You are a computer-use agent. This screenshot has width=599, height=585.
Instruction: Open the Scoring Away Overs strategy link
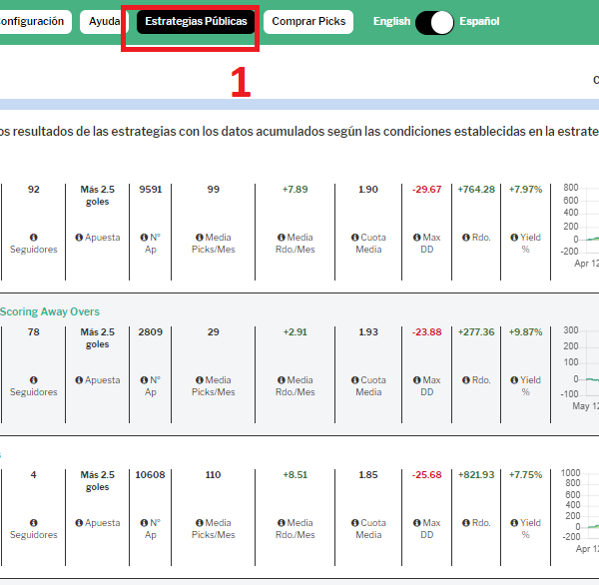(x=50, y=311)
